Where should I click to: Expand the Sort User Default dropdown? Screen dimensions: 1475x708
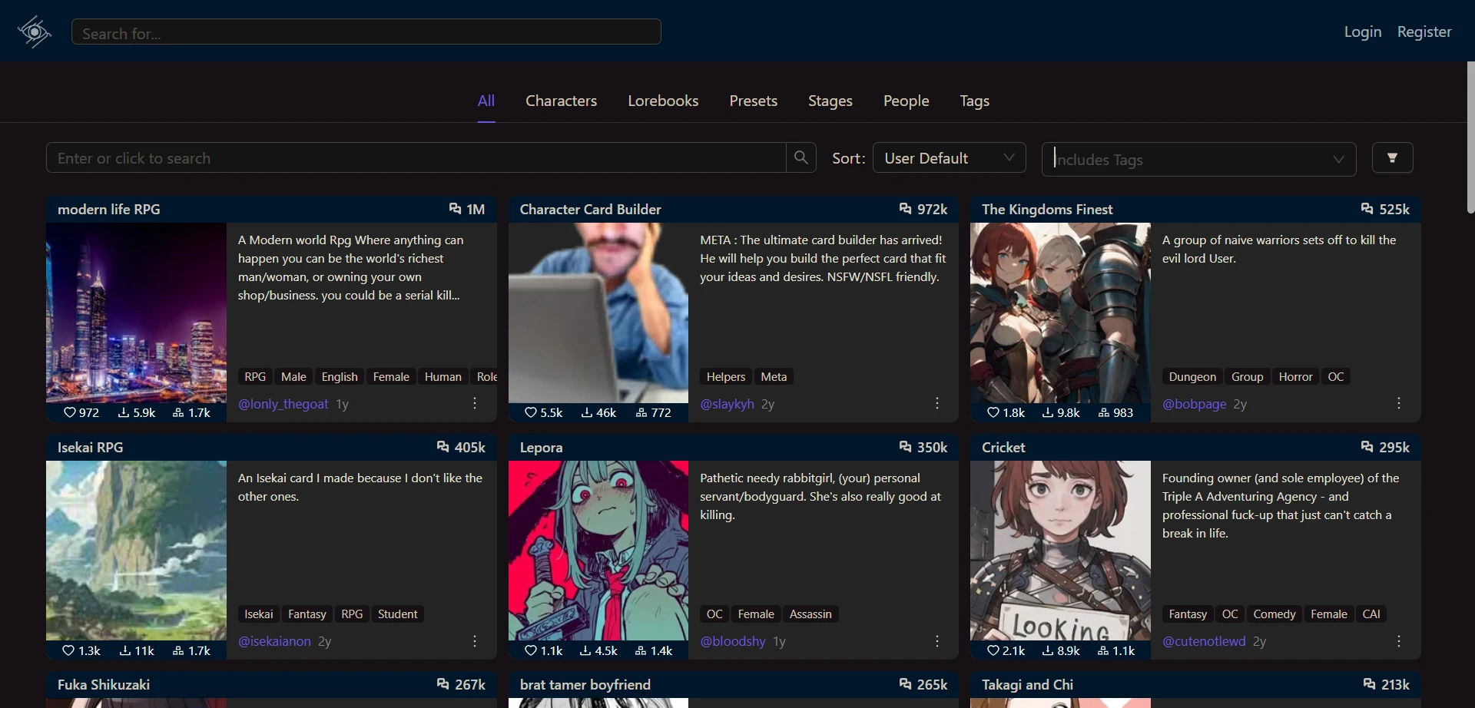pyautogui.click(x=949, y=158)
